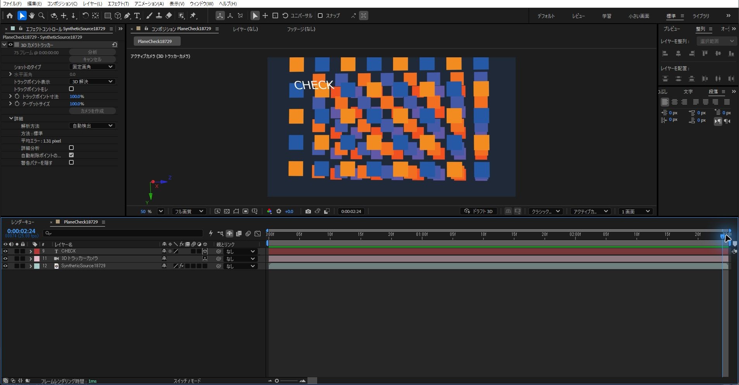Select the Hand tool
Screen dimensions: 739x385
point(32,16)
